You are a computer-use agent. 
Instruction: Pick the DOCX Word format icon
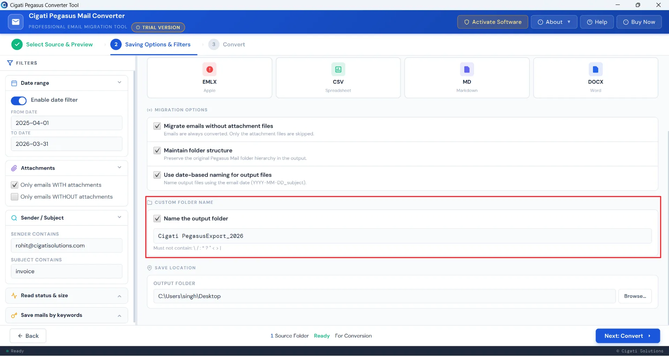tap(596, 69)
